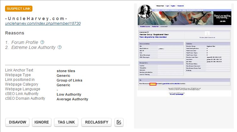Screen dimensions: 237x132
Task: Click the 'Low Authority' link authority value
Action: click(69, 94)
